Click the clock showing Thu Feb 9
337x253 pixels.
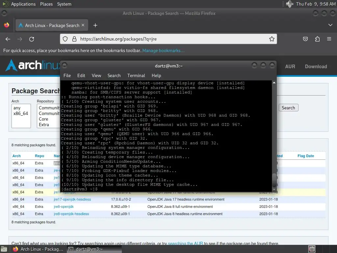(316, 4)
